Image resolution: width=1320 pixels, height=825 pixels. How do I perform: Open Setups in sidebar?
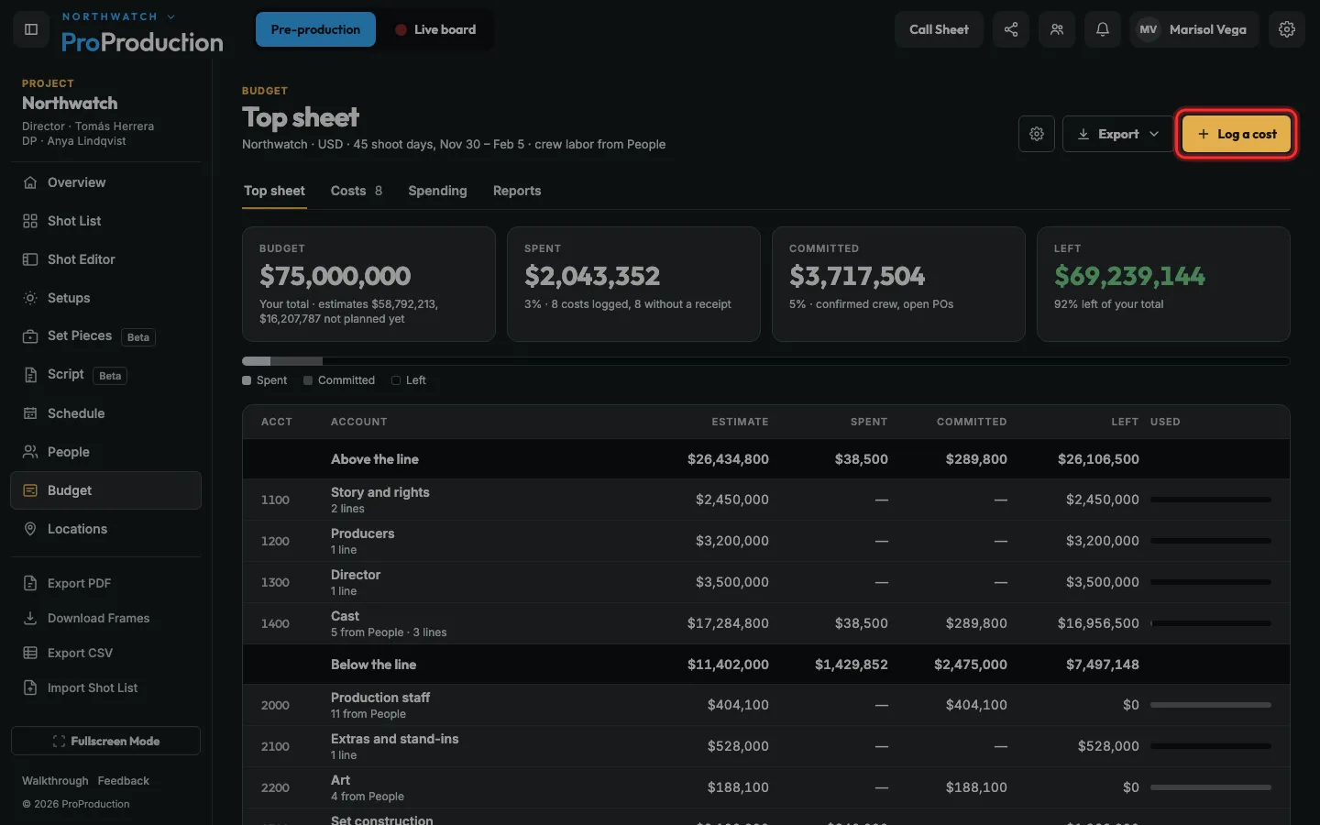click(106, 298)
